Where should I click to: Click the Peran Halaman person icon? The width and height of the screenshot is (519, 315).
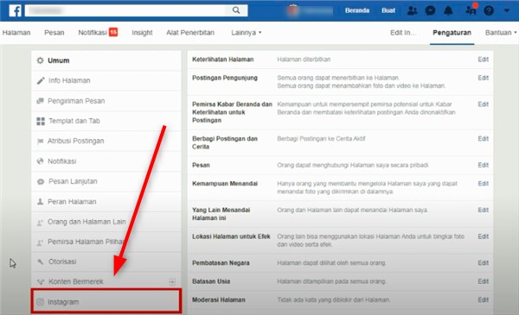tap(40, 201)
